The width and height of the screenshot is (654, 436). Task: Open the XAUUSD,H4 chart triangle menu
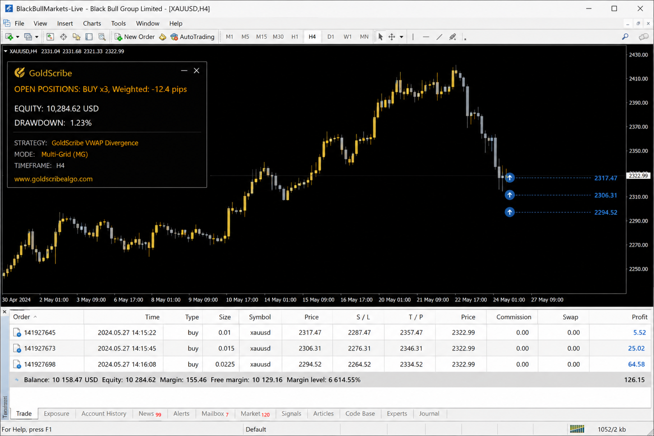(6, 51)
